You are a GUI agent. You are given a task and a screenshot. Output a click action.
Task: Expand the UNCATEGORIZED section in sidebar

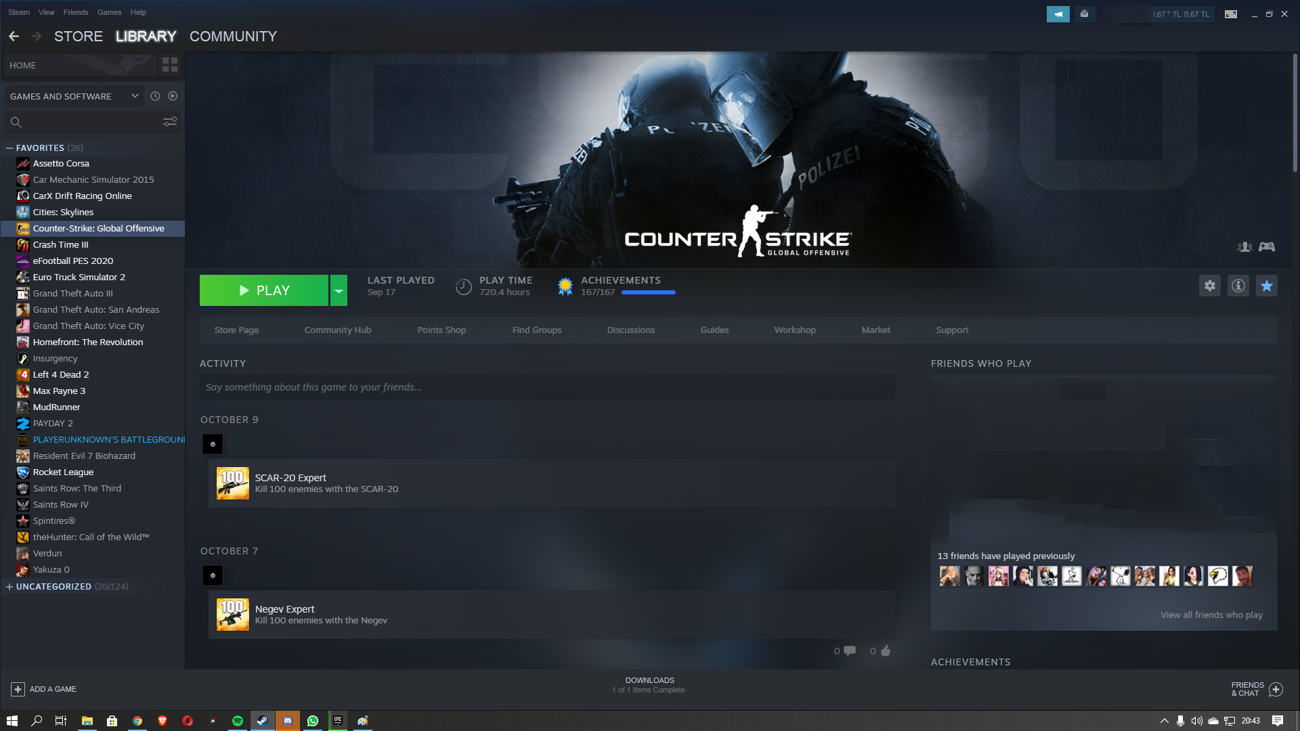coord(9,586)
